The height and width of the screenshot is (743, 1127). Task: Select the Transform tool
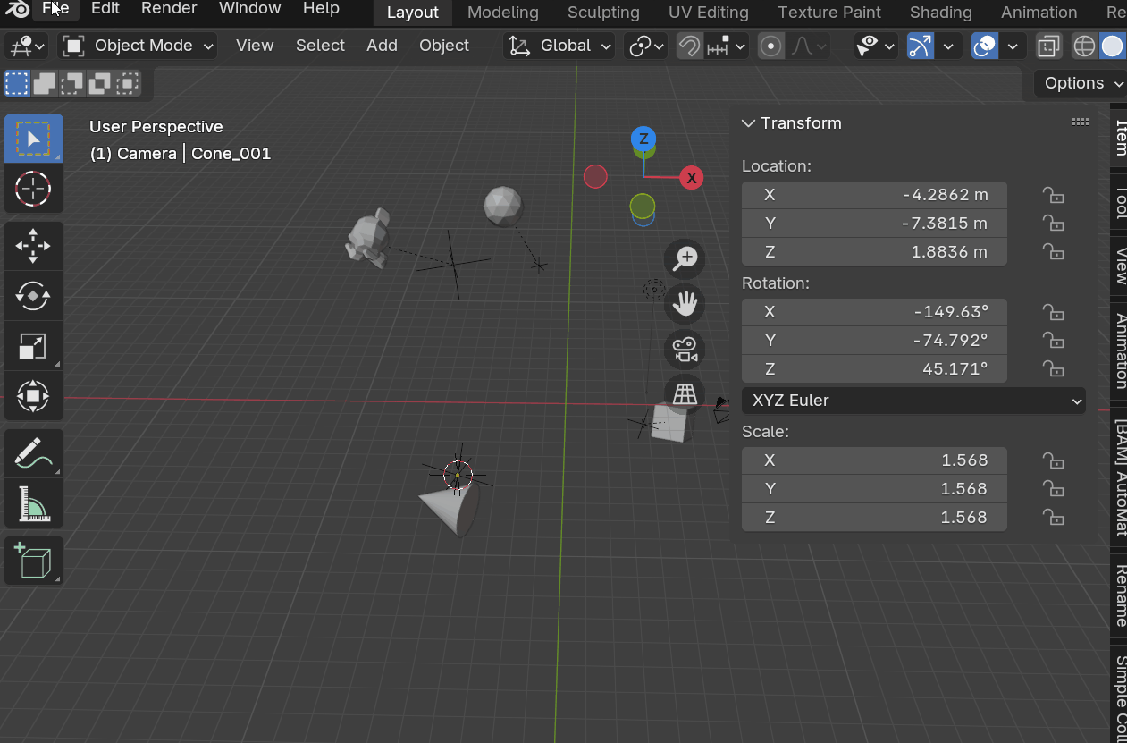pyautogui.click(x=34, y=396)
